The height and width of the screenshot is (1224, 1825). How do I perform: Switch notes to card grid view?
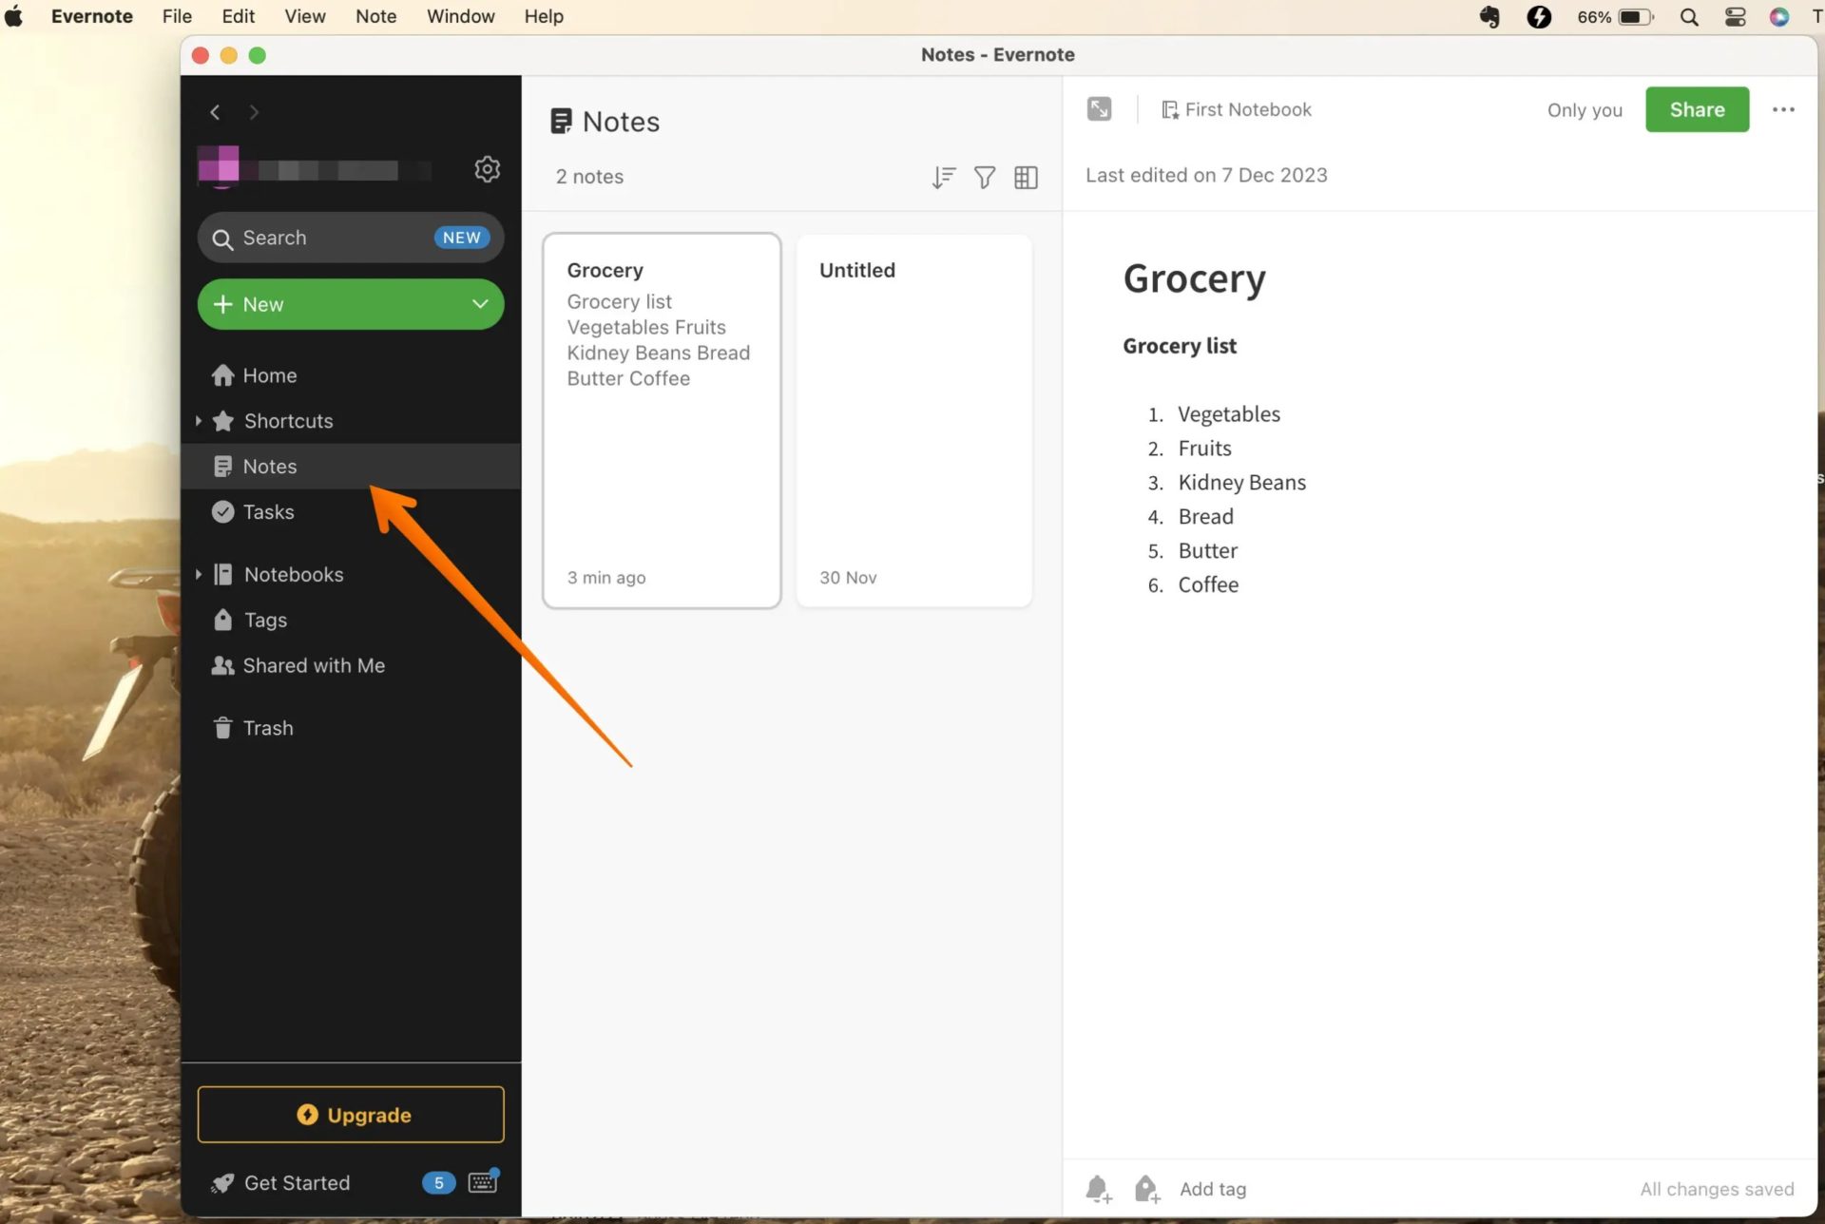click(1026, 177)
